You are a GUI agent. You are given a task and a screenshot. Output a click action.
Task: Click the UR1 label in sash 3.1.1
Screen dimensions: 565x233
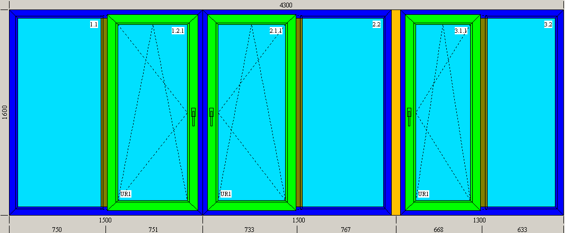pos(423,194)
